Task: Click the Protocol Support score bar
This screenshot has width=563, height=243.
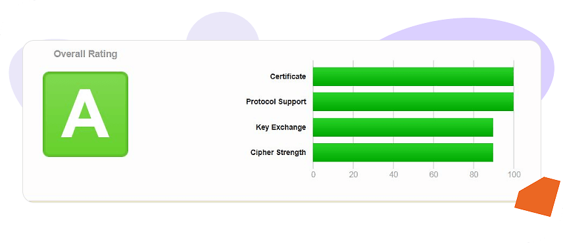Action: coord(413,102)
